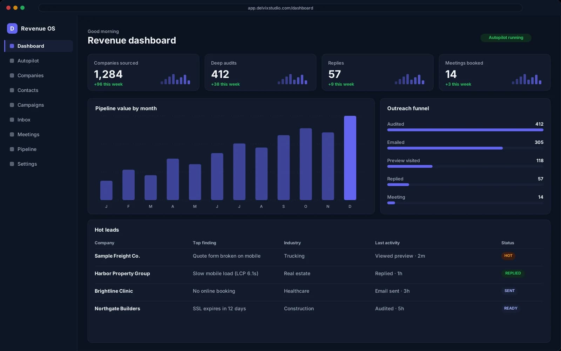Click 'SSL expires in 12 days' finding

(x=219, y=309)
